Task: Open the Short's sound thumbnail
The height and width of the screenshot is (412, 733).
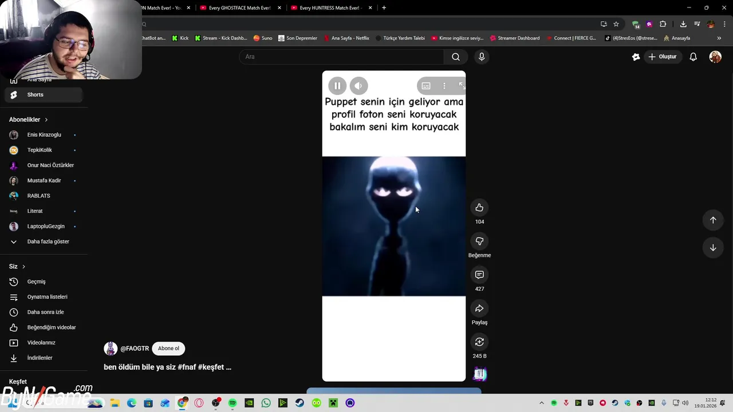Action: tap(480, 374)
